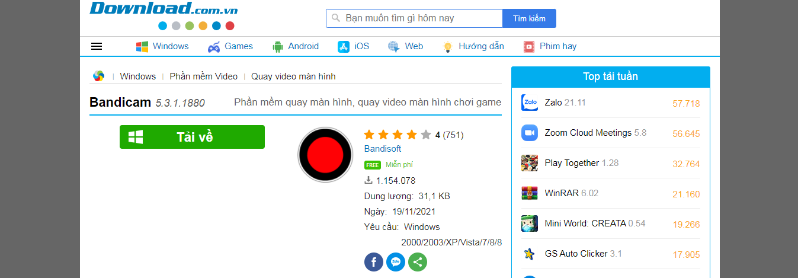This screenshot has width=798, height=278.
Task: Click the green share icon
Action: tap(418, 262)
